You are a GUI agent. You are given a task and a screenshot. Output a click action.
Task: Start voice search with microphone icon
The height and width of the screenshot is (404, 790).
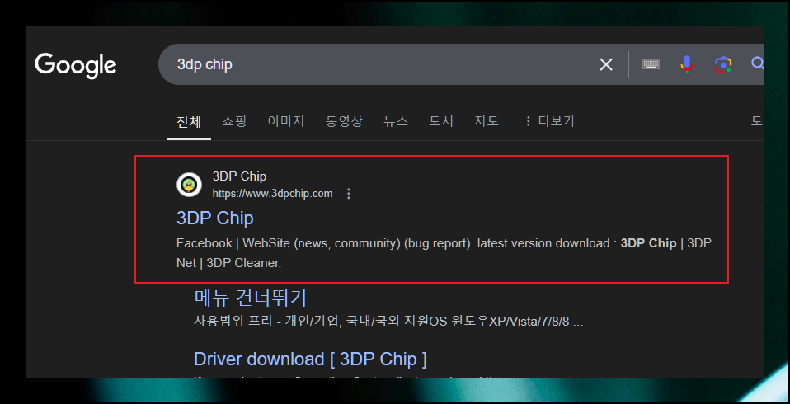click(x=687, y=64)
